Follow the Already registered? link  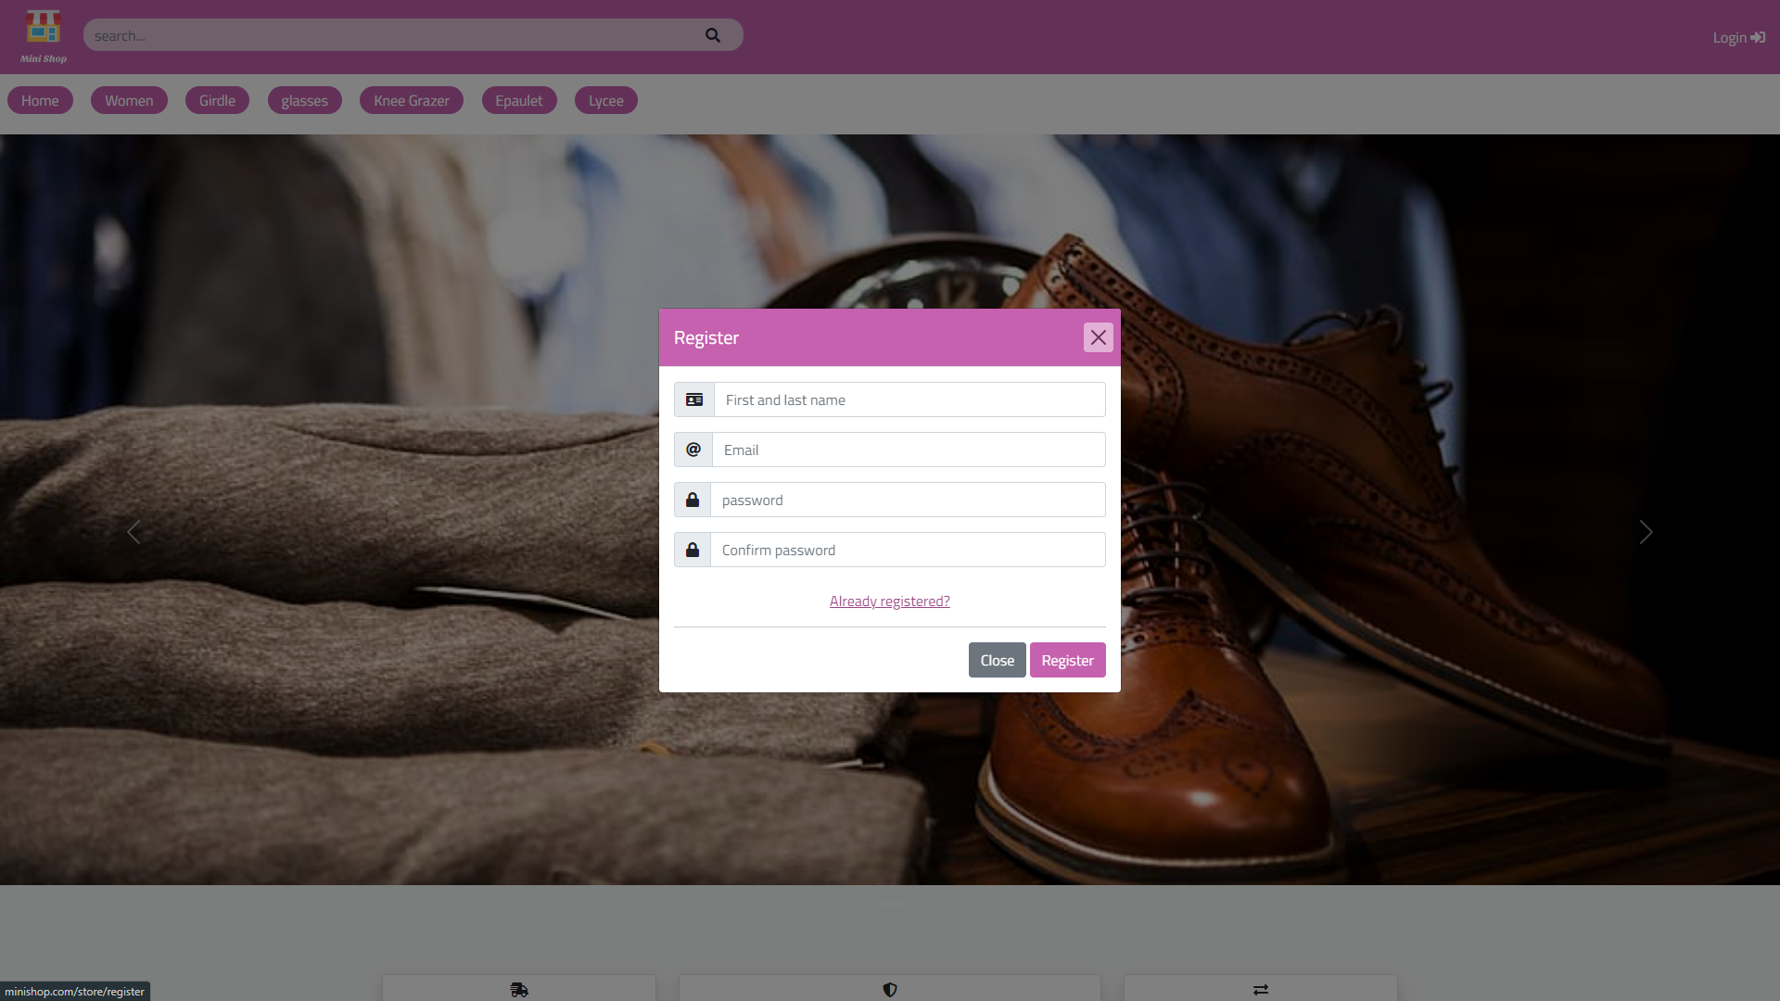[889, 602]
